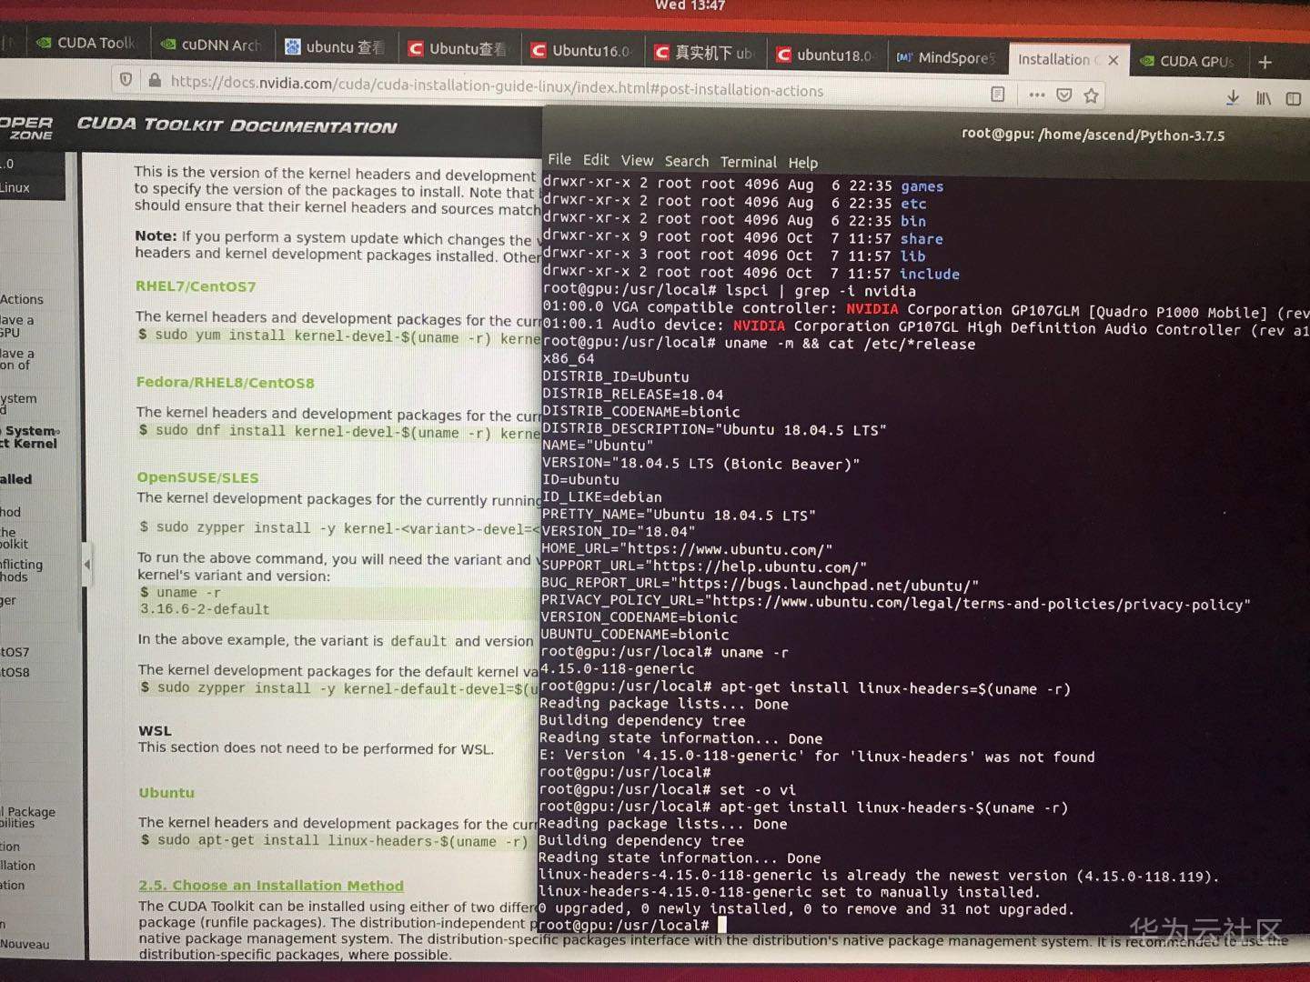Click the CUDA Toolkit Documentation title
1310x982 pixels.
point(237,125)
